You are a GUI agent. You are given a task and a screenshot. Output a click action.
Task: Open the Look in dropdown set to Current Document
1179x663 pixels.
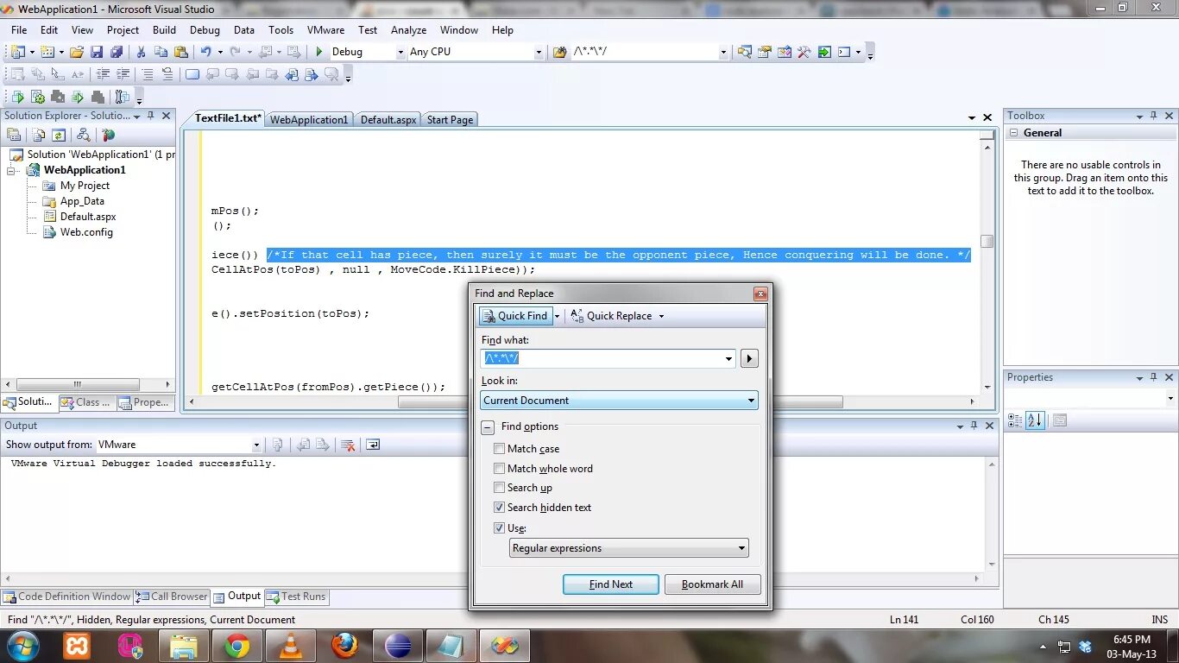tap(619, 401)
